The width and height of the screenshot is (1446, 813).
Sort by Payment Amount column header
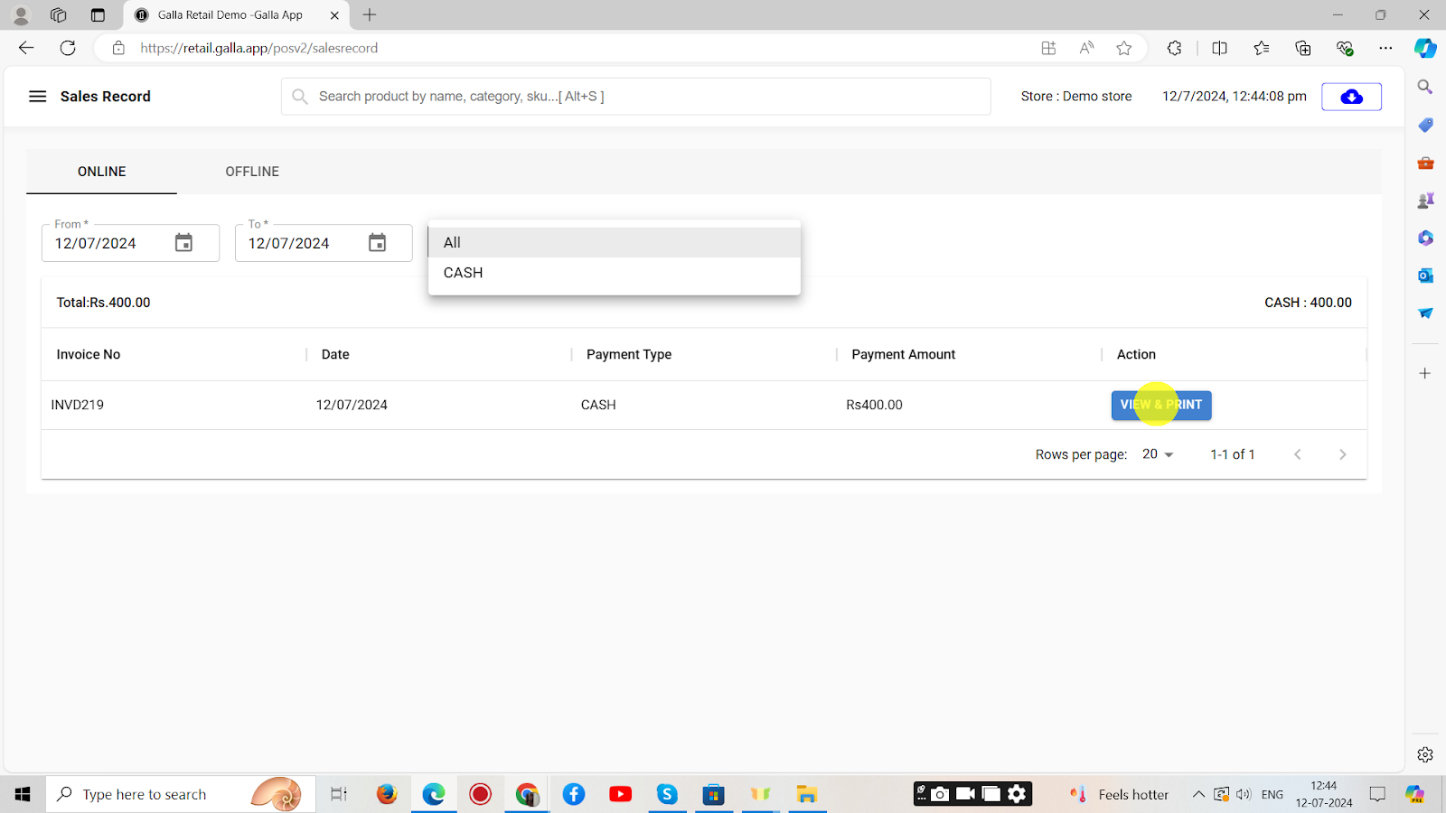pos(904,354)
